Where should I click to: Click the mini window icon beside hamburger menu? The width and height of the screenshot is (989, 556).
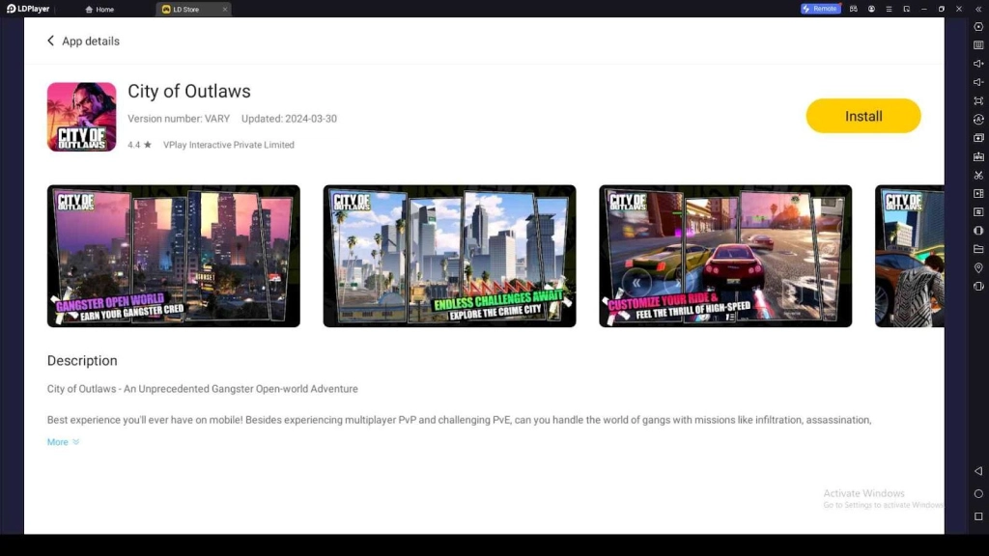click(x=906, y=9)
